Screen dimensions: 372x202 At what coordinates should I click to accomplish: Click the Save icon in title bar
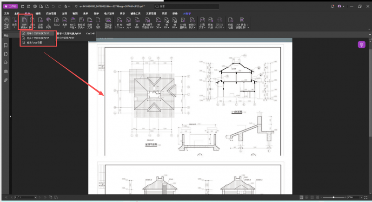[x=29, y=7]
